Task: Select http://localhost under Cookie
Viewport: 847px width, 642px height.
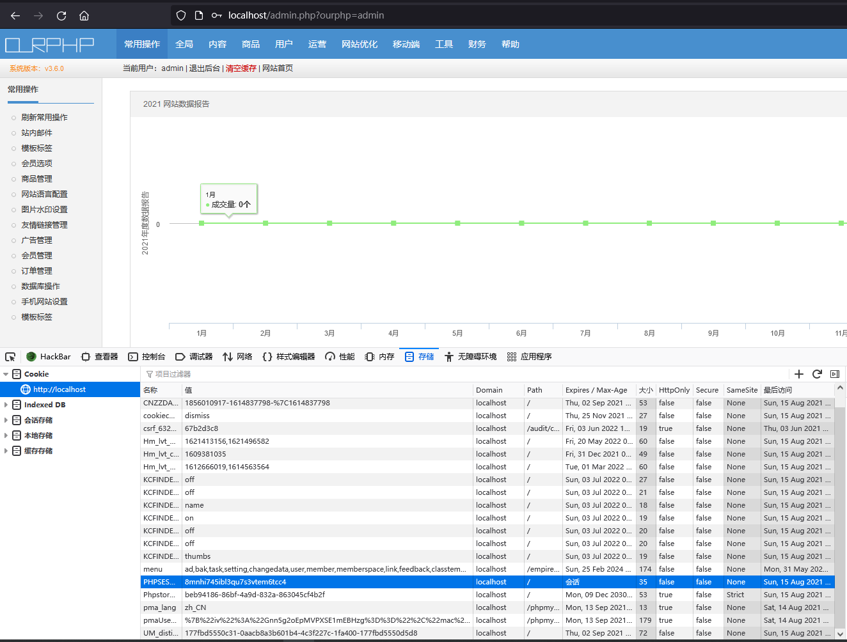Action: click(x=70, y=389)
